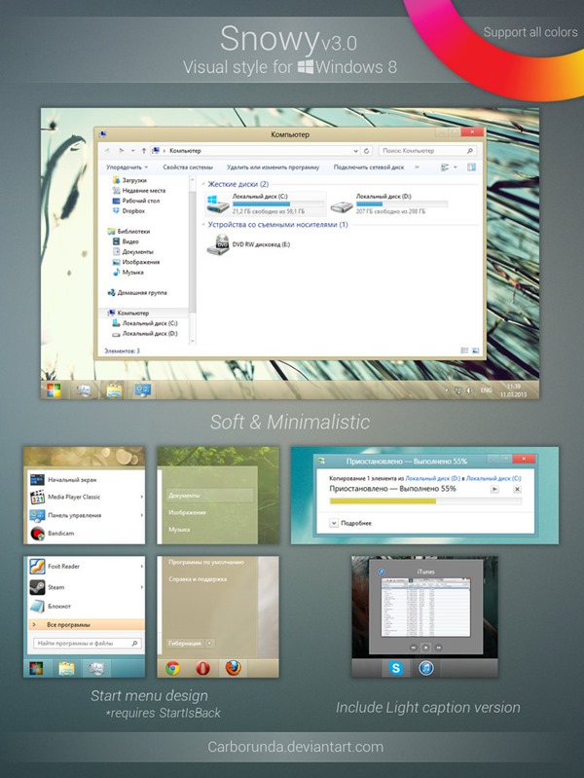584x778 pixels.
Task: Expand Все программы in Start menu
Action: click(86, 625)
